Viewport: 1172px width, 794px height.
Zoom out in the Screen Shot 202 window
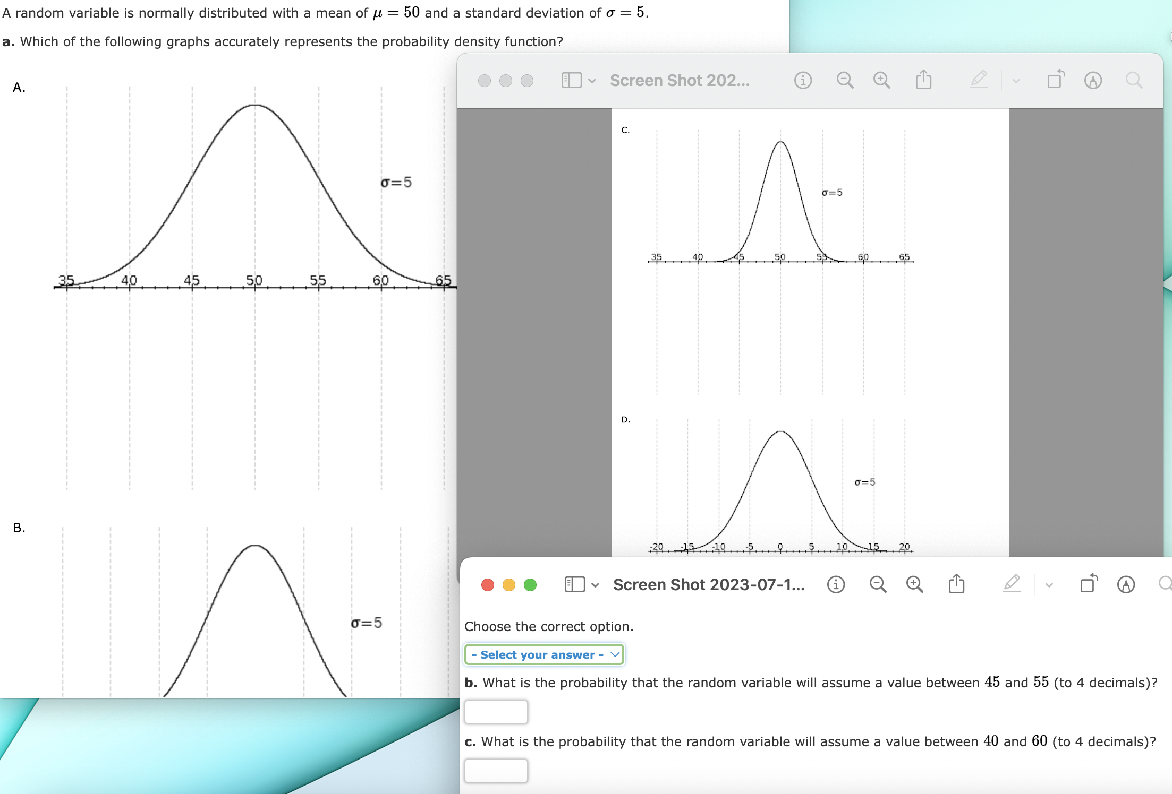click(x=844, y=80)
